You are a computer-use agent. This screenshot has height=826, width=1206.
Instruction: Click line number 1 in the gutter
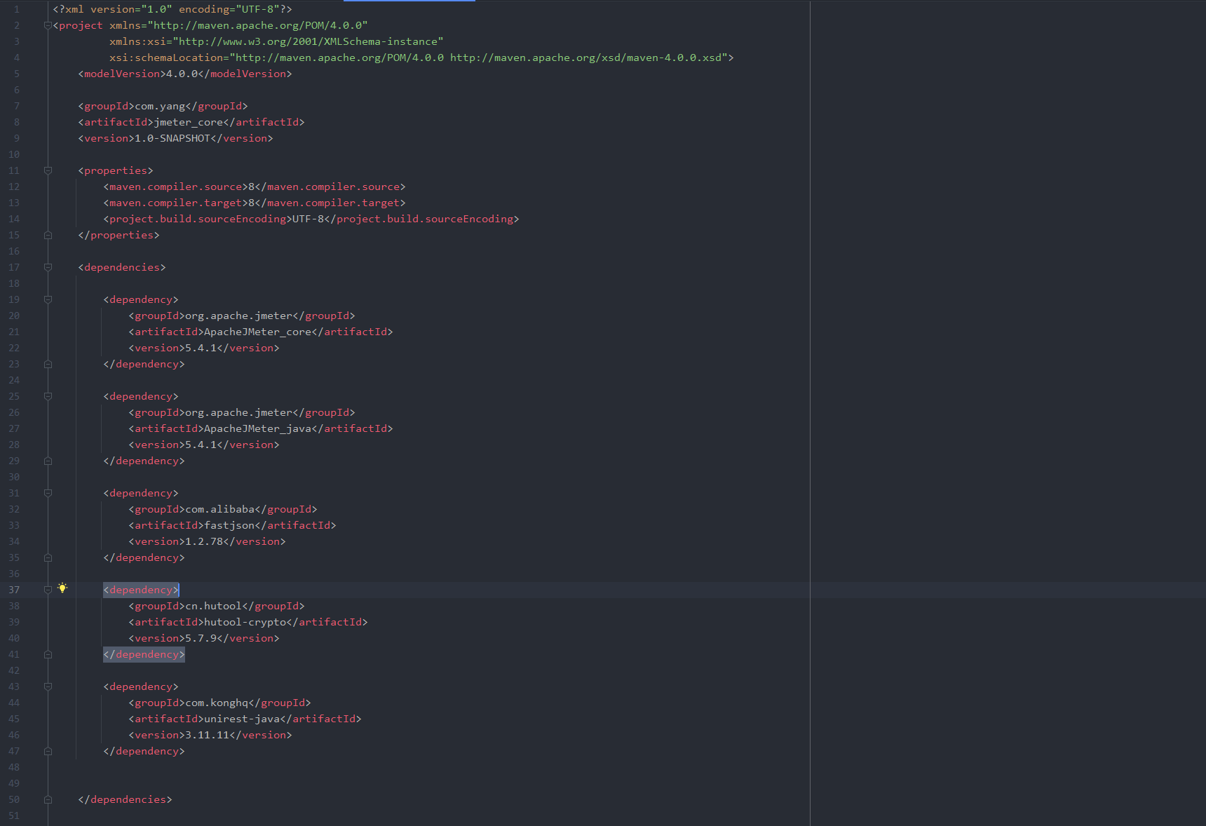(x=17, y=9)
